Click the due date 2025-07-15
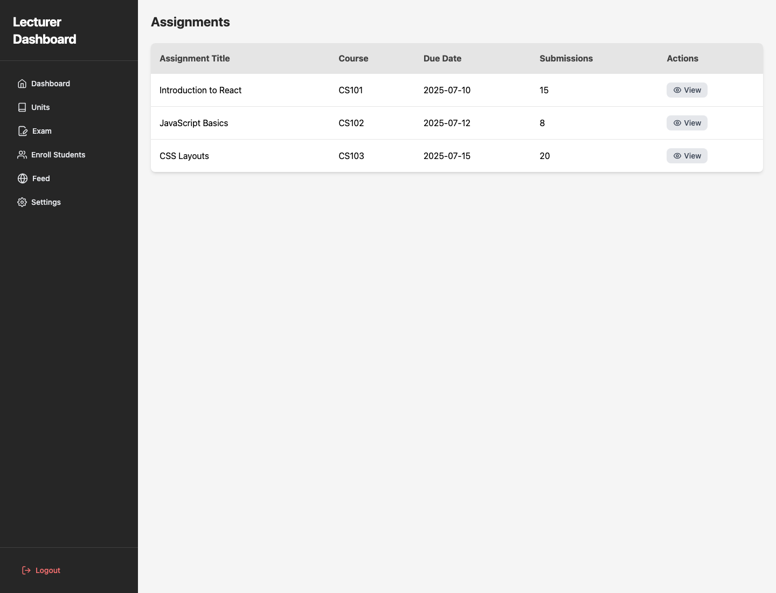776x593 pixels. (x=447, y=156)
